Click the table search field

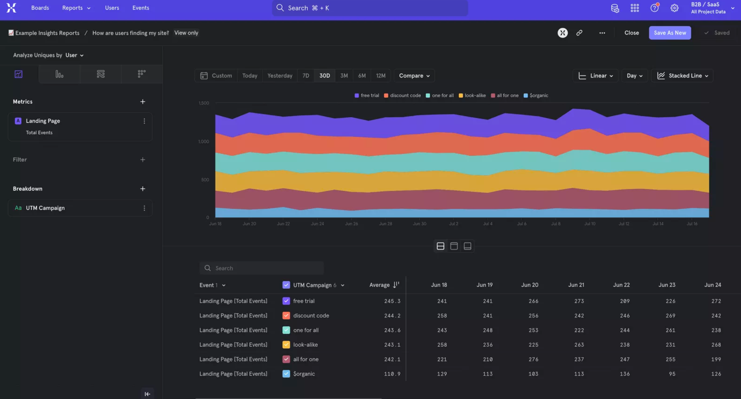click(x=262, y=268)
